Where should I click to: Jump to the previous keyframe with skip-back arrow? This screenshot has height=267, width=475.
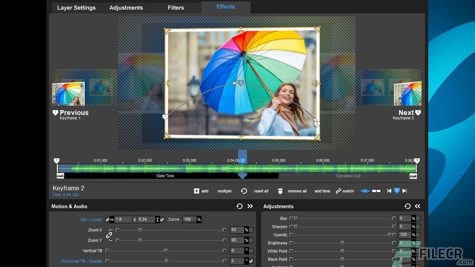click(x=389, y=191)
